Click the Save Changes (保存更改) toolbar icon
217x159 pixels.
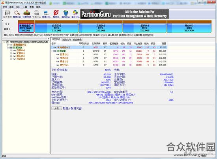click(7, 13)
